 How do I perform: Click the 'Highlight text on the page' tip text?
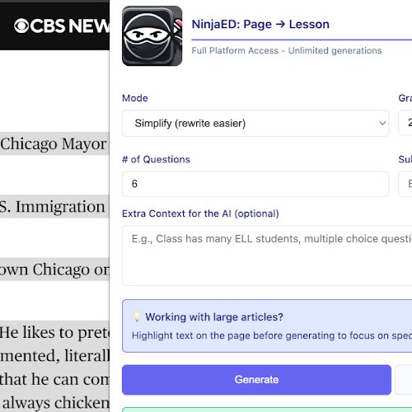272,335
